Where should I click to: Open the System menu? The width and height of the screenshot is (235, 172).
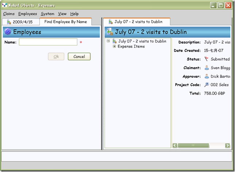[x=47, y=14]
